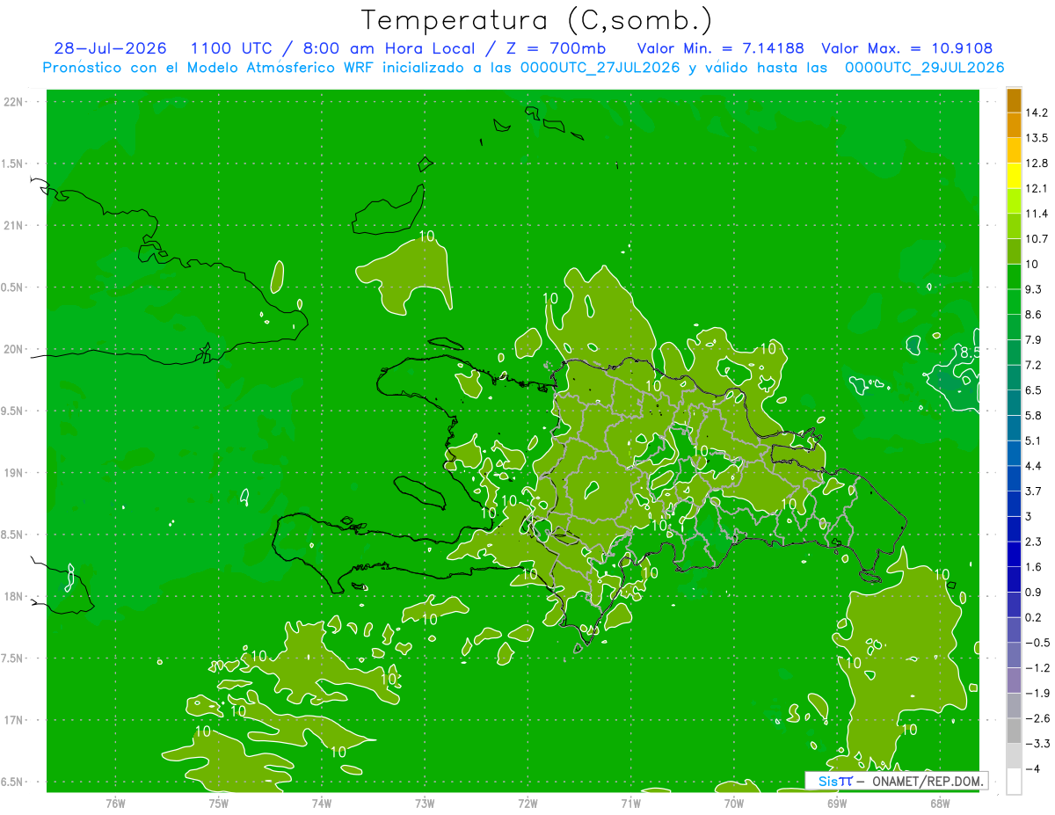The image size is (1055, 815).
Task: Click the "2.3" color scale label
Action: (1035, 542)
